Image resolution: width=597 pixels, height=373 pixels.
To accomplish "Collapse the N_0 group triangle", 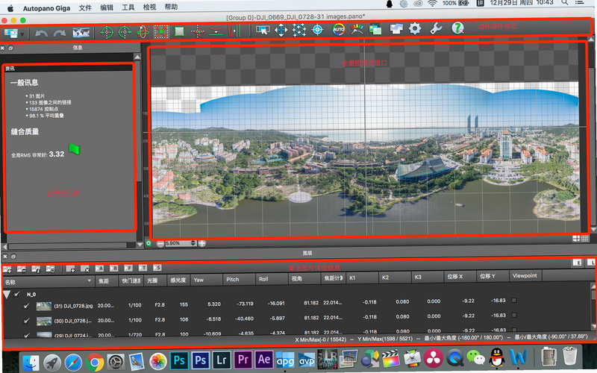I will pos(7,295).
